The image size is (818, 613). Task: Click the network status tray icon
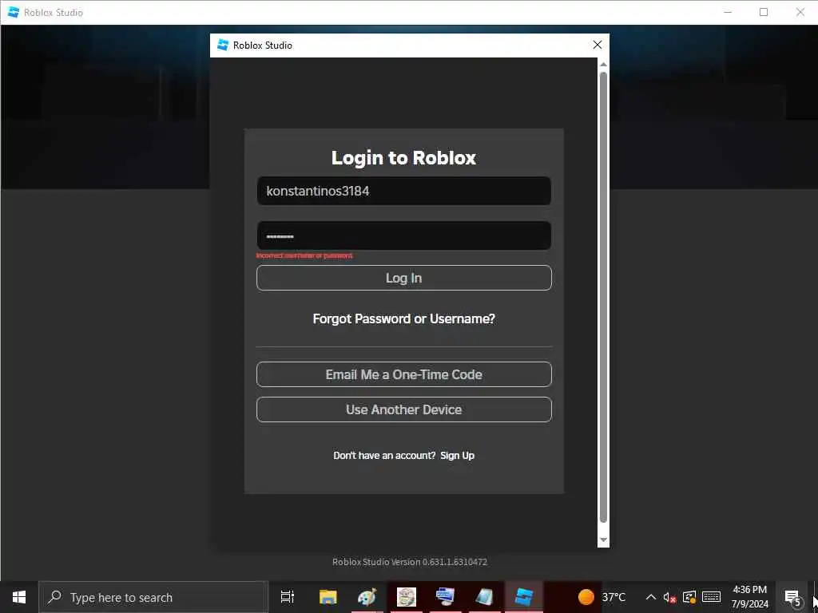(x=689, y=597)
